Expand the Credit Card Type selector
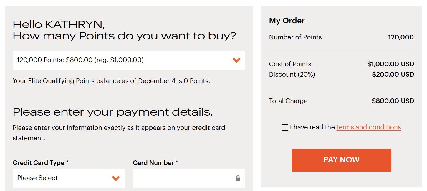 tap(69, 178)
